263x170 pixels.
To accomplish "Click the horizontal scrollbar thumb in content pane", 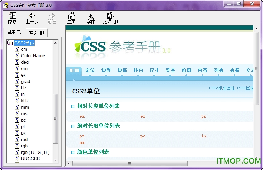I will tap(130, 163).
